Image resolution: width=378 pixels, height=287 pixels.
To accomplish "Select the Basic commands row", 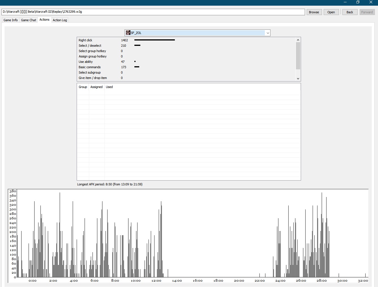I will [186, 67].
